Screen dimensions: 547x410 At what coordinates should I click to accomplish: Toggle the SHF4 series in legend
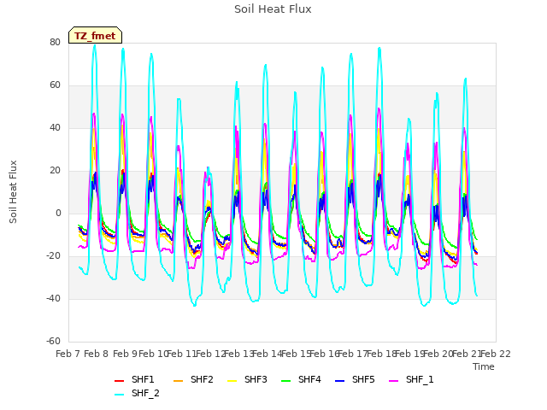point(301,379)
